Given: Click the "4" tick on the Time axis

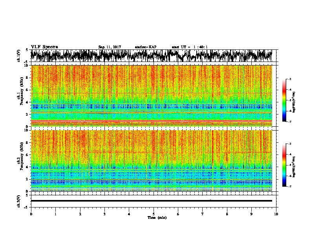Looking at the screenshot, I should click(129, 214).
